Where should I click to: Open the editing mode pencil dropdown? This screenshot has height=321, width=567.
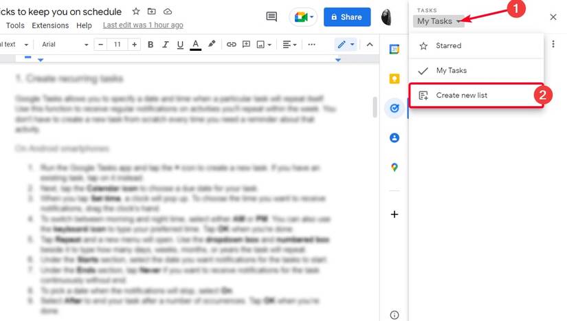coord(346,45)
